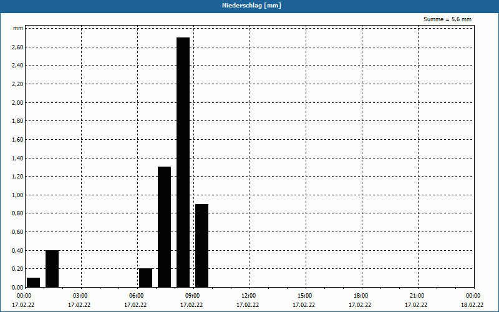The width and height of the screenshot is (499, 312).
Task: Select the bar reaching 0,40 mm
Action: point(52,269)
